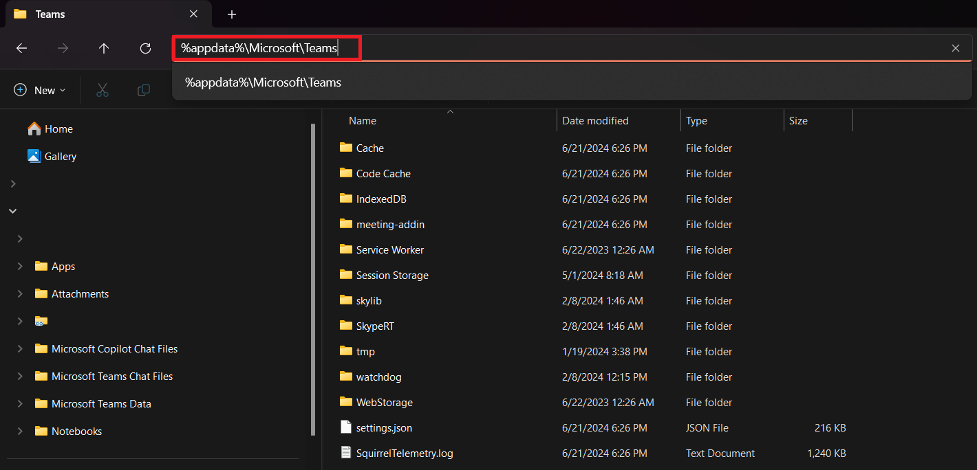Viewport: 977px width, 470px height.
Task: Open a new tab with plus button
Action: [x=232, y=14]
